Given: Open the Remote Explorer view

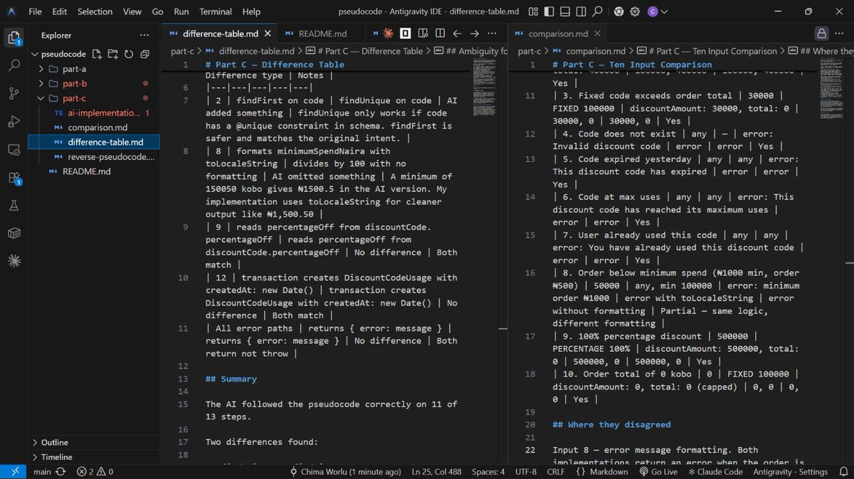Looking at the screenshot, I should (x=14, y=149).
